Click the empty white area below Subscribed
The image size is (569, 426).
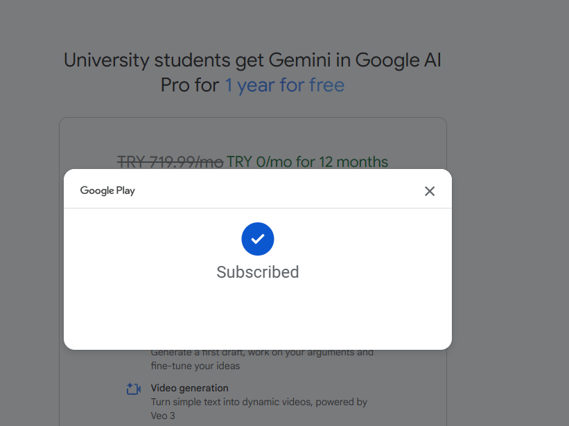click(x=258, y=314)
